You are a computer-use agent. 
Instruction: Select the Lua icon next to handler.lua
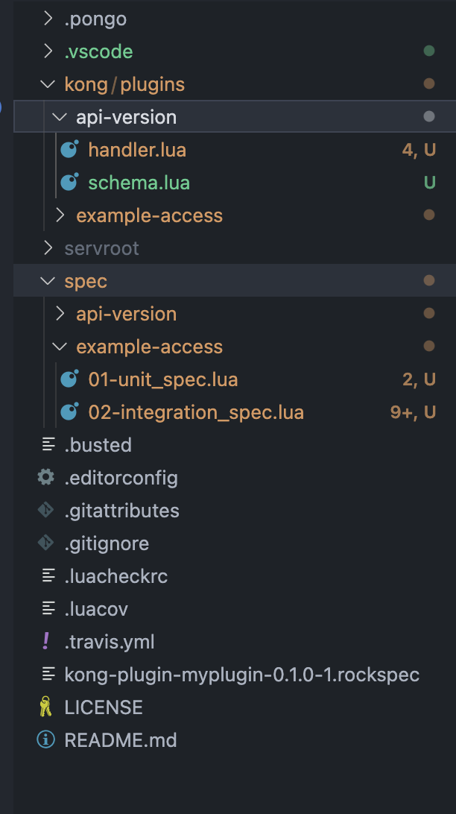[70, 149]
